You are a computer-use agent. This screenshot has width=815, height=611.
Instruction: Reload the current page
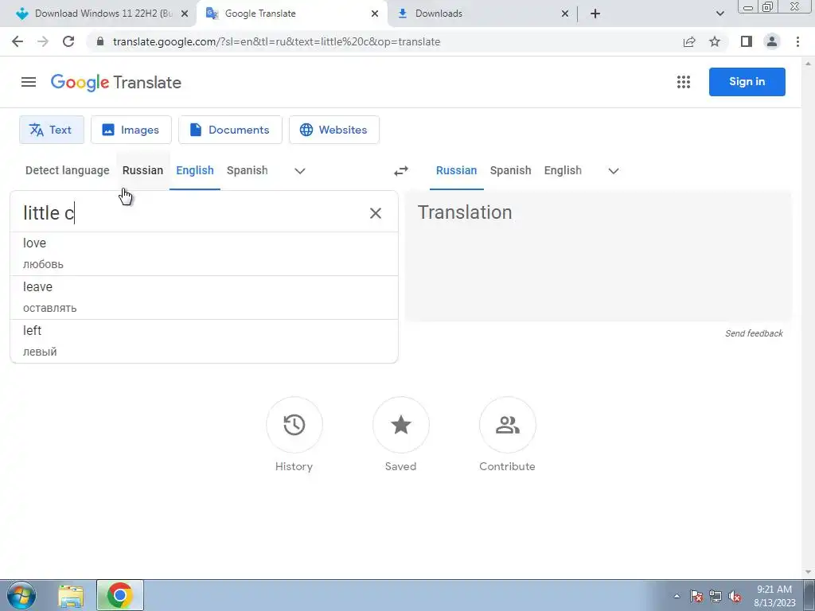click(x=68, y=41)
